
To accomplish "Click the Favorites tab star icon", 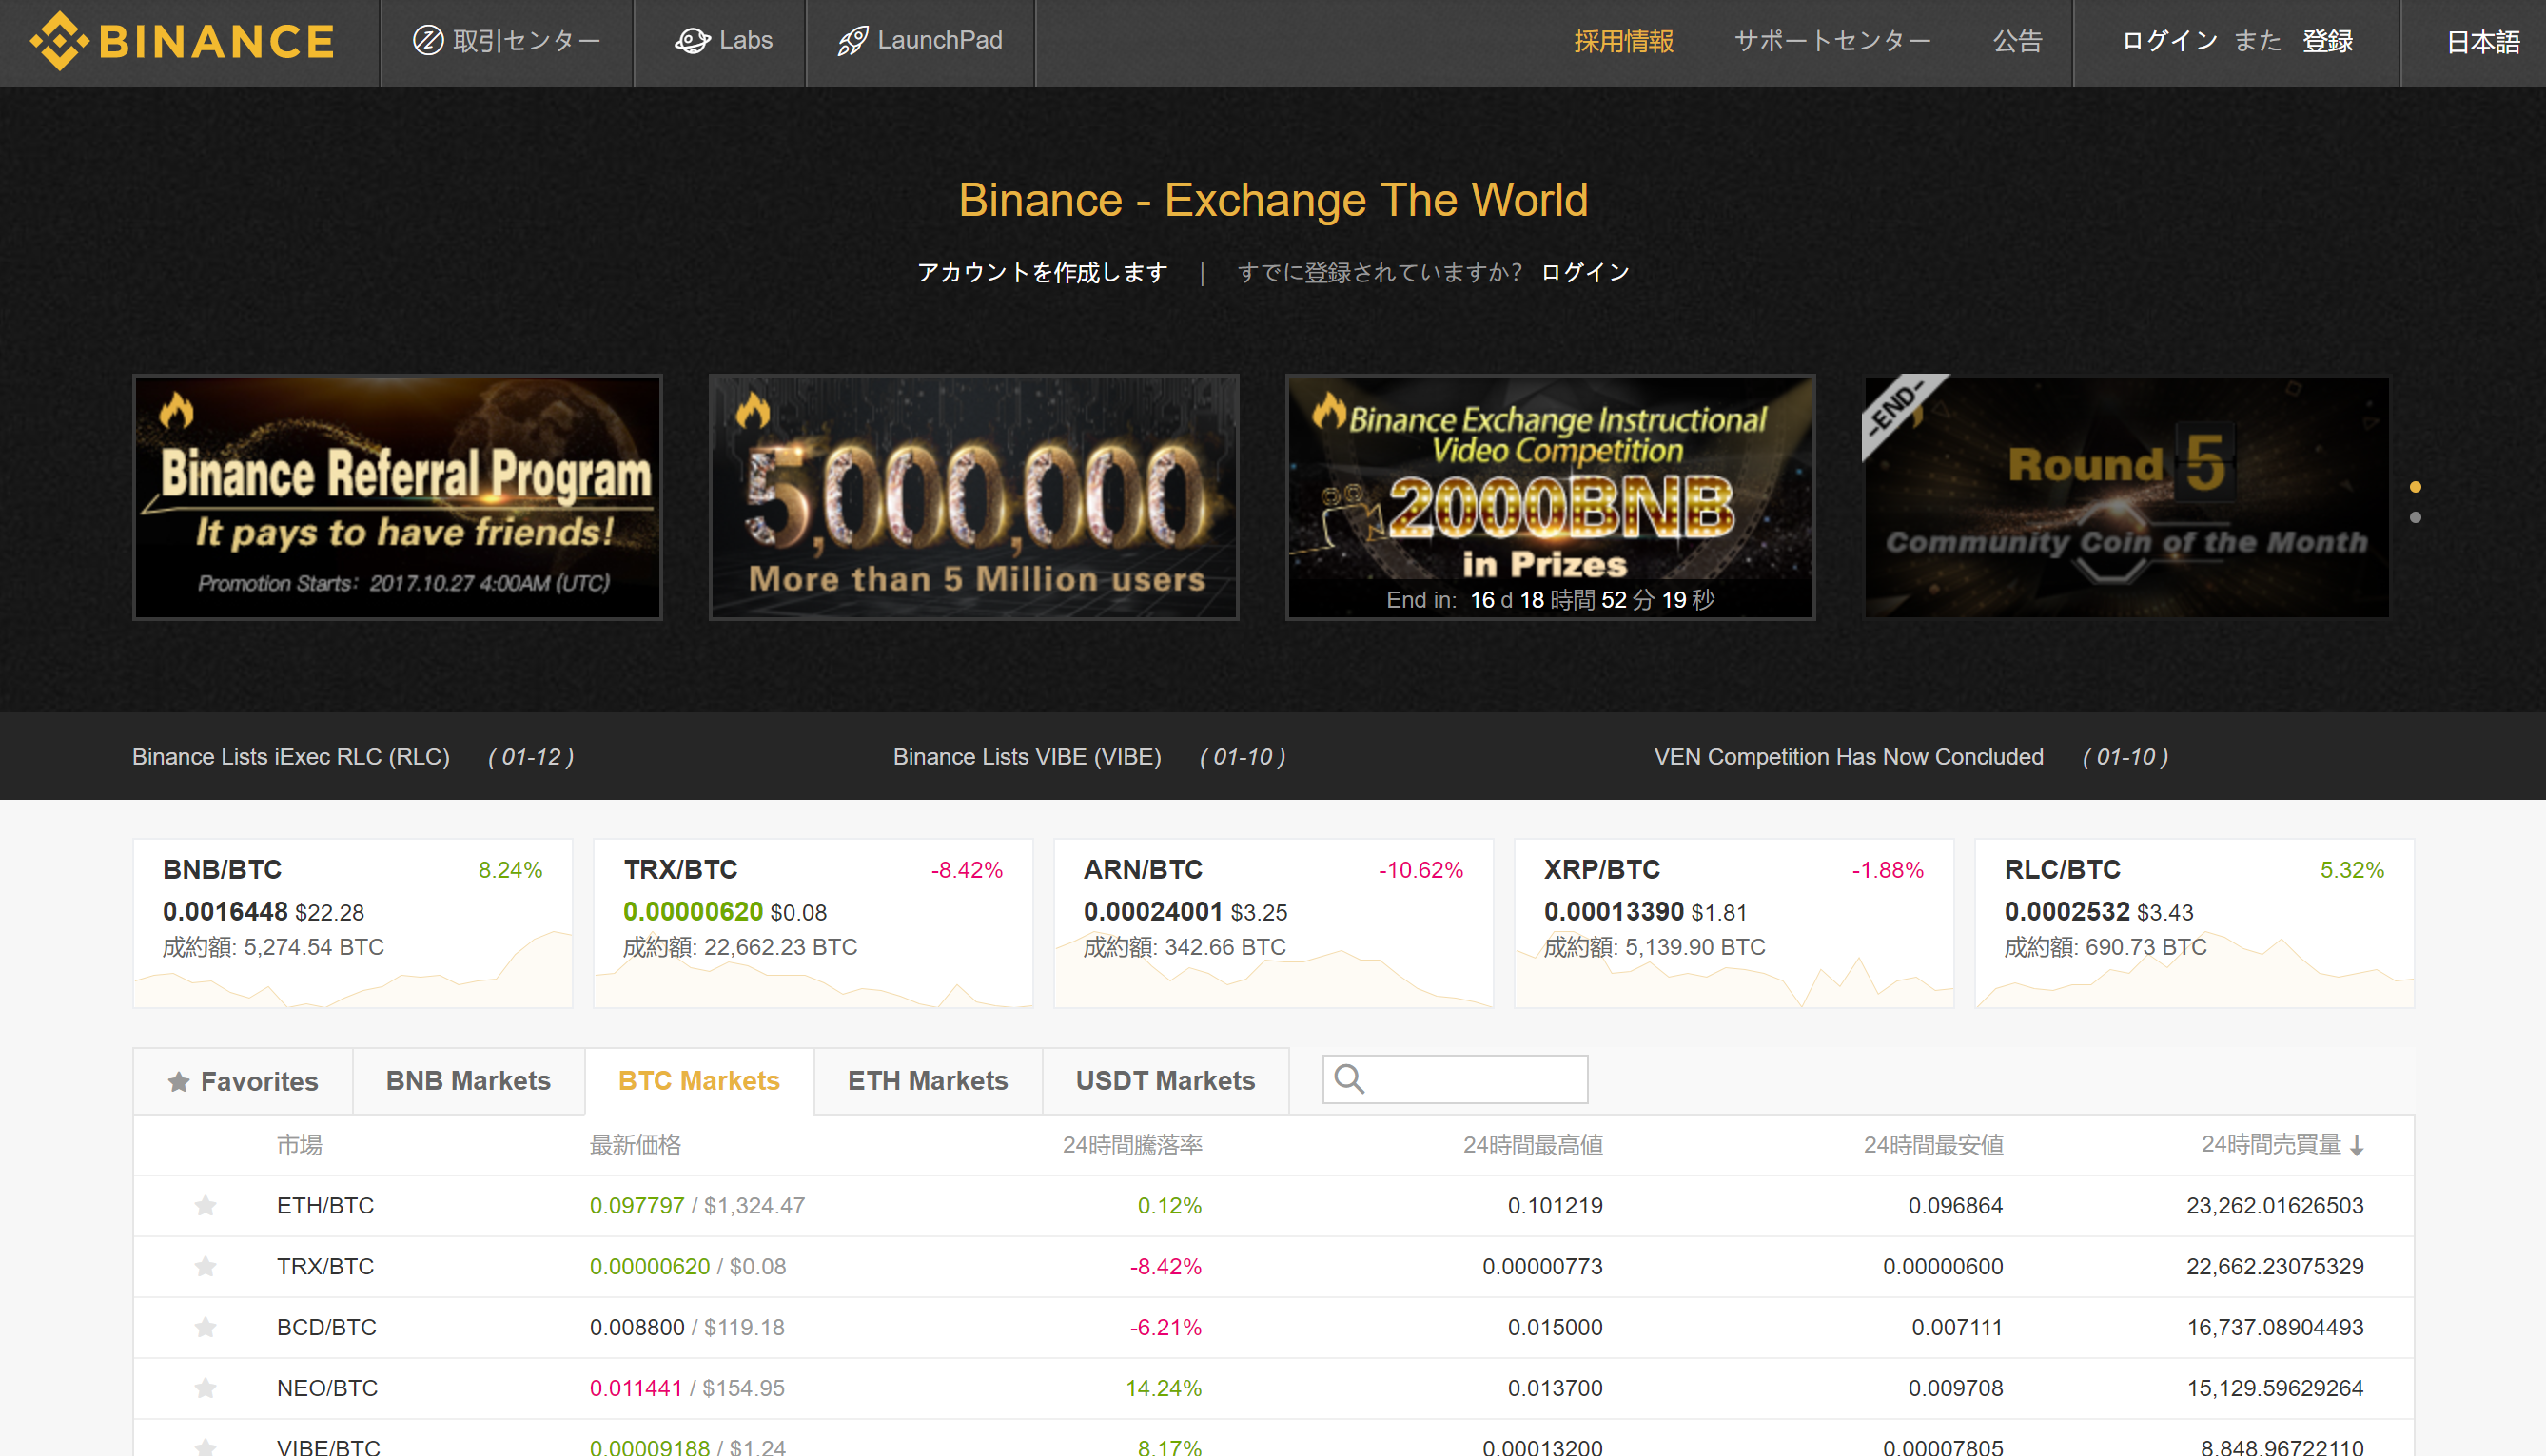I will tap(178, 1082).
